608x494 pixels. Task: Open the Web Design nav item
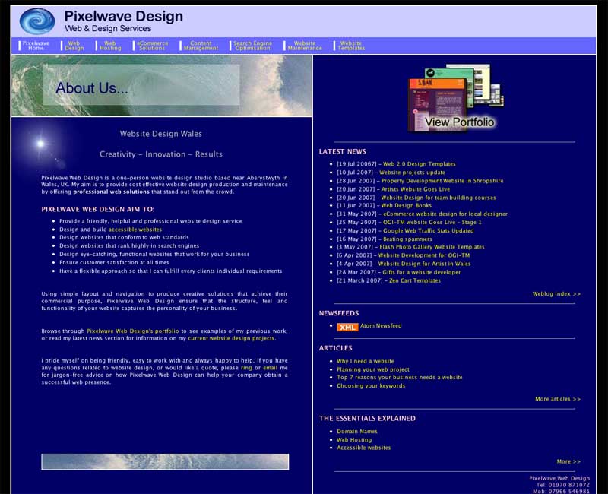tap(74, 46)
